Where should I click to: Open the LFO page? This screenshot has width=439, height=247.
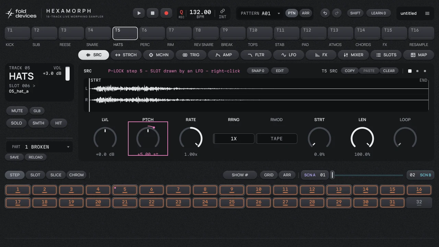[288, 55]
